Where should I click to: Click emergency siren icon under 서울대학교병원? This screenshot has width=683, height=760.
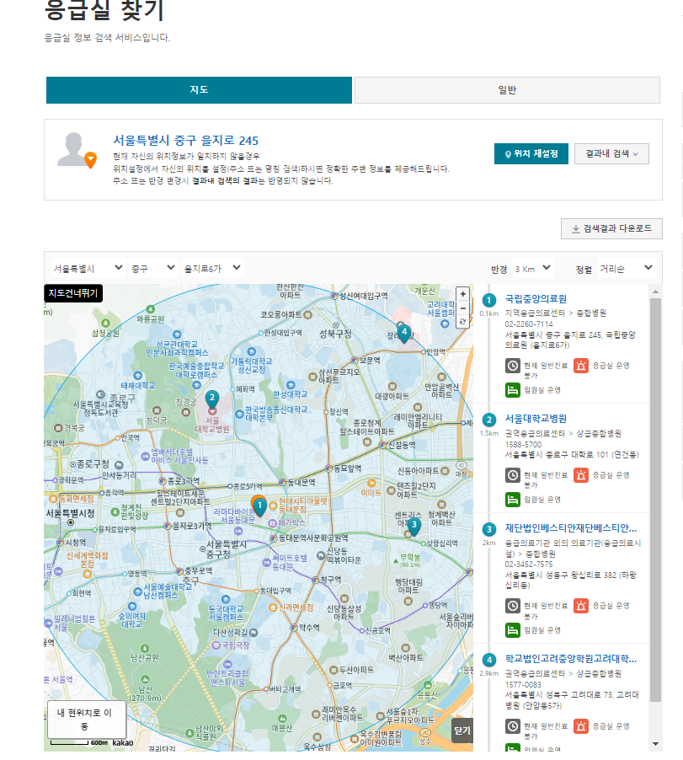(x=581, y=475)
